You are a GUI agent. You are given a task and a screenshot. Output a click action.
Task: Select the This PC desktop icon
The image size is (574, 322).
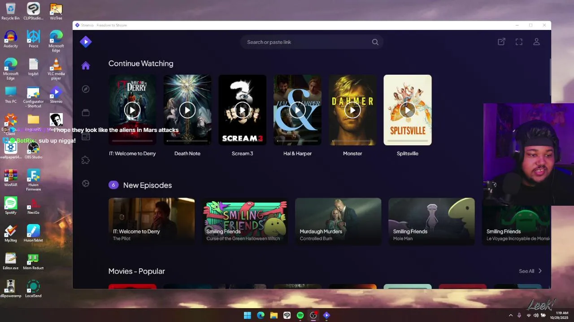click(x=10, y=94)
